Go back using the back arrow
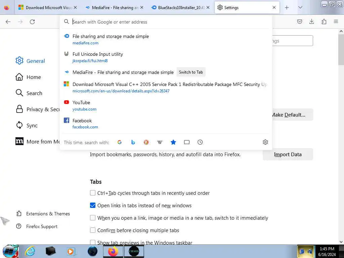This screenshot has height=258, width=344. point(8,22)
